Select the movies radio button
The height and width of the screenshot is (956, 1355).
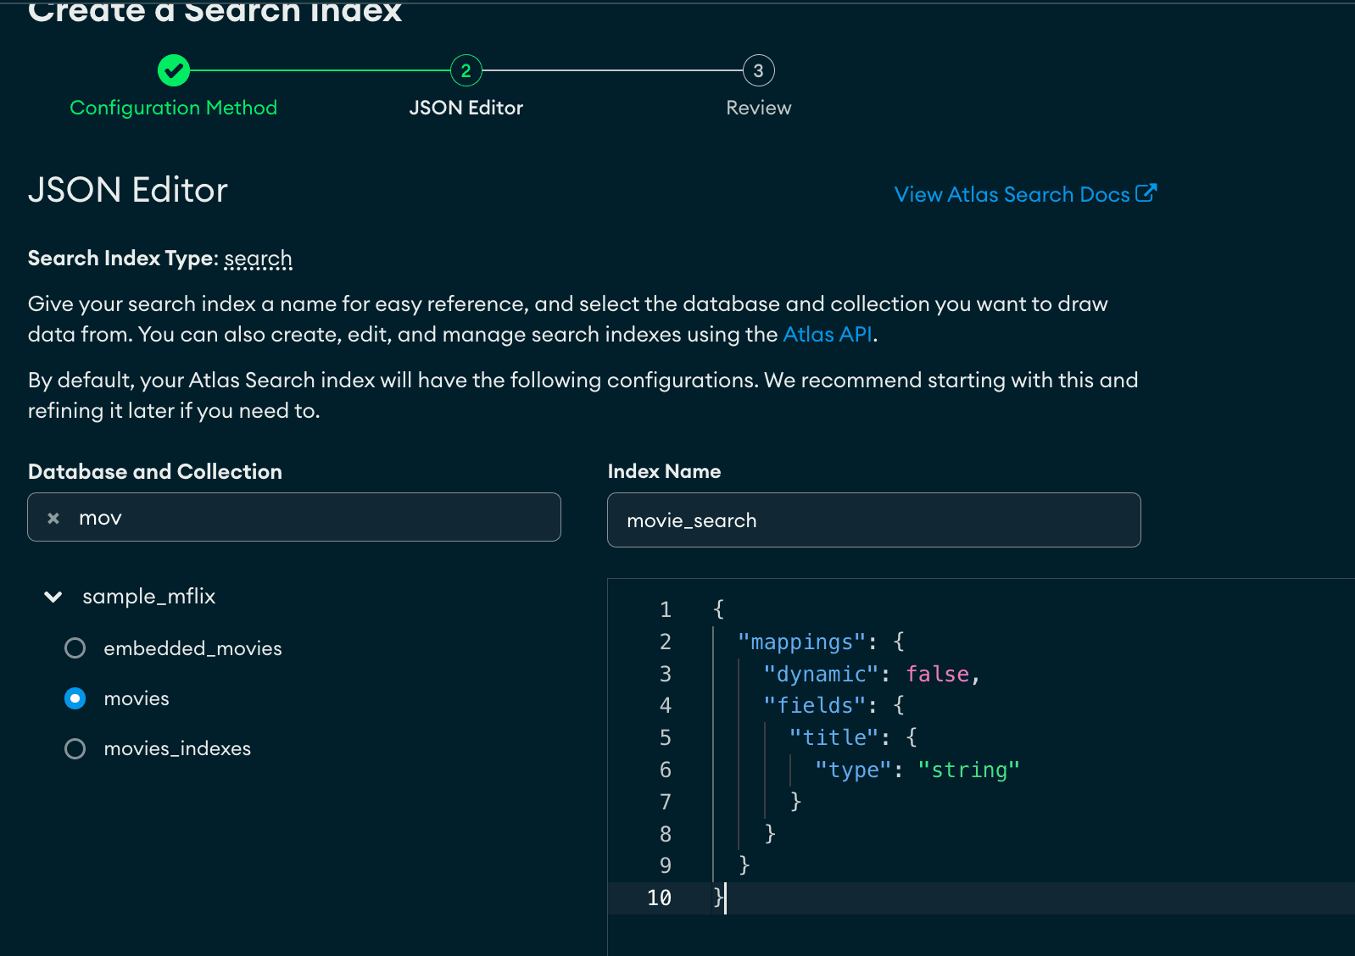75,698
